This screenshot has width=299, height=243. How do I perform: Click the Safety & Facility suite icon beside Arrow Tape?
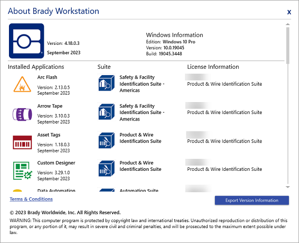pyautogui.click(x=107, y=112)
